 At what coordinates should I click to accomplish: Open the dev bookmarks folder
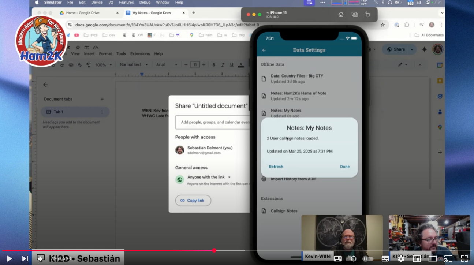coord(109,35)
